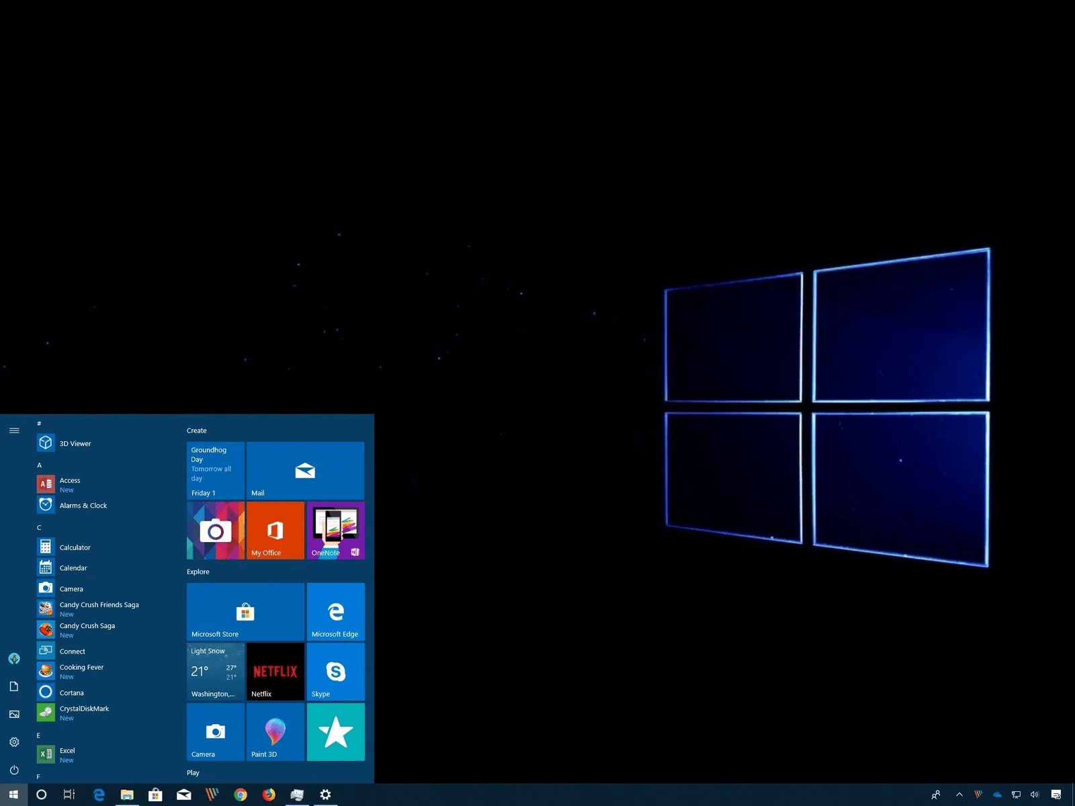The height and width of the screenshot is (806, 1075).
Task: Open the My Office tile
Action: (x=275, y=531)
